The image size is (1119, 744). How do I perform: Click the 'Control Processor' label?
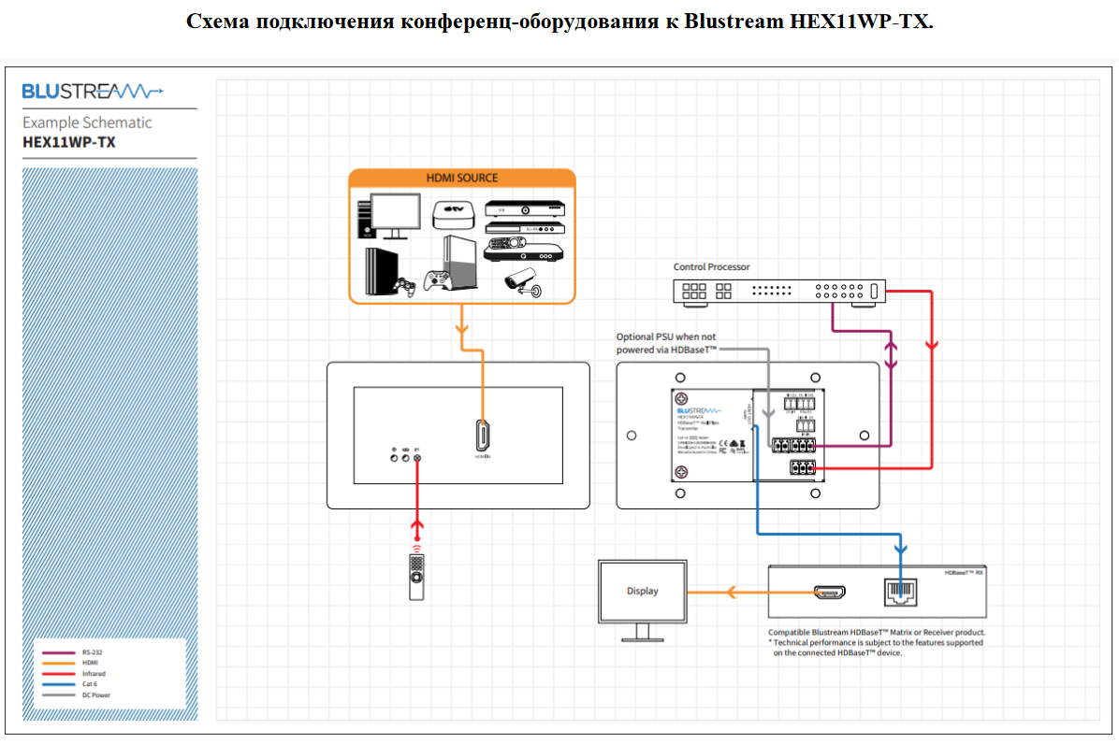click(711, 267)
